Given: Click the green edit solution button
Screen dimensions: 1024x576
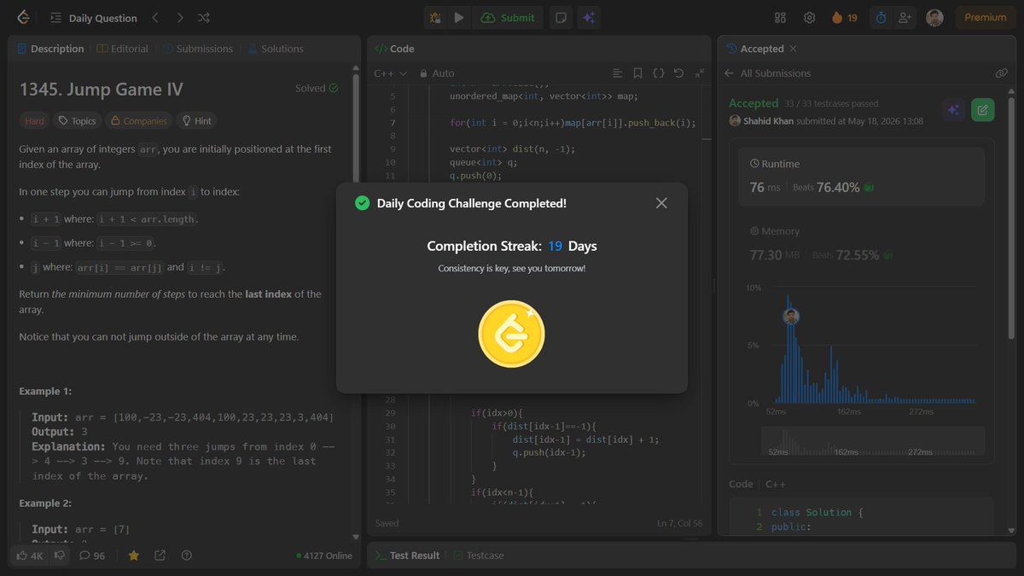Looking at the screenshot, I should [983, 109].
